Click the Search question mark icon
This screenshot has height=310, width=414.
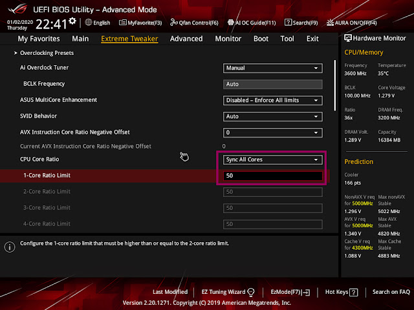[288, 23]
